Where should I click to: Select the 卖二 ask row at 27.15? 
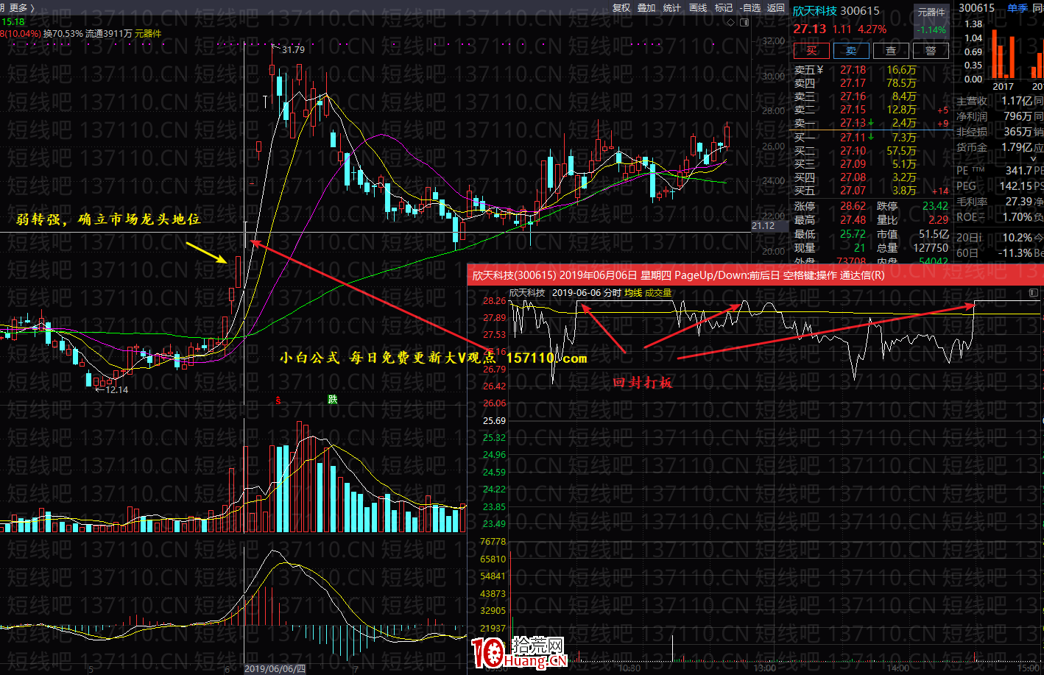871,110
